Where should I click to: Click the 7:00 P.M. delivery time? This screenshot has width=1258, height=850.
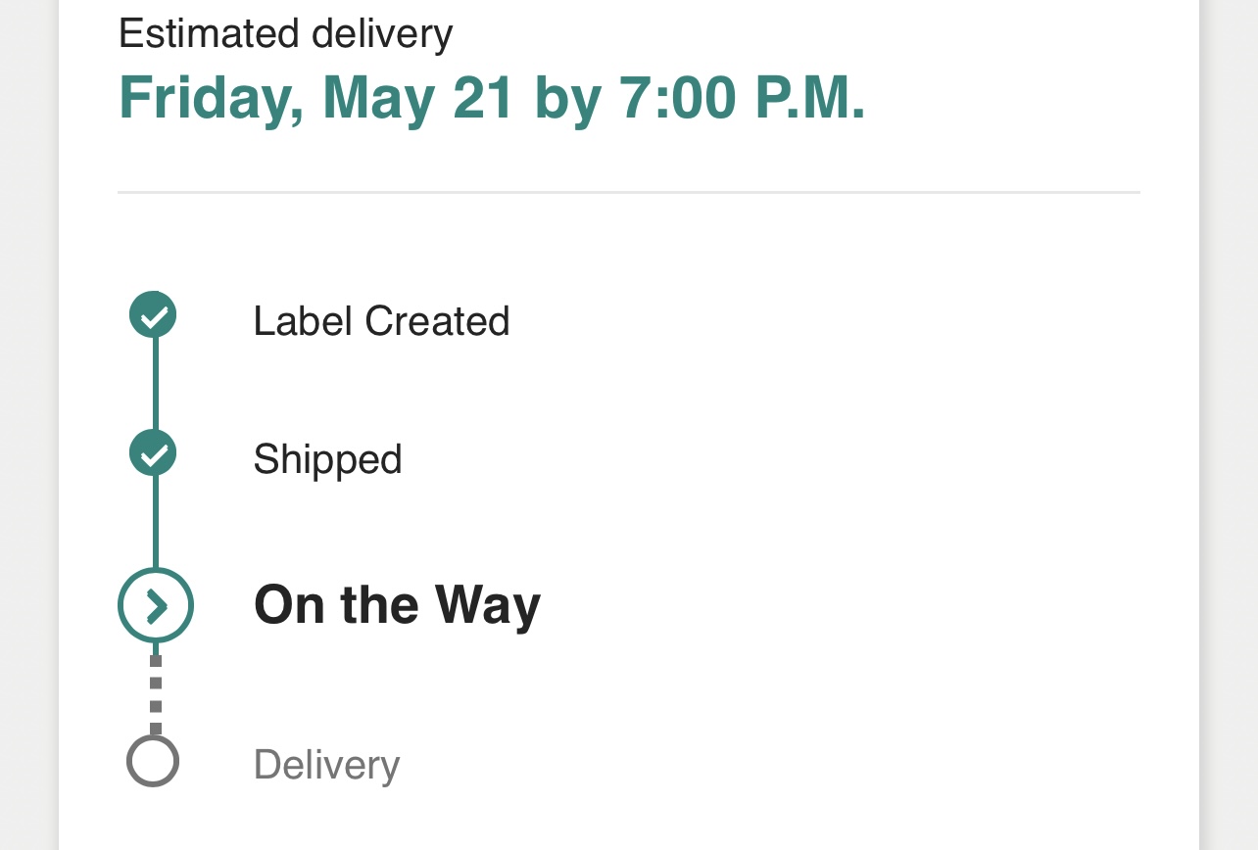(x=742, y=98)
